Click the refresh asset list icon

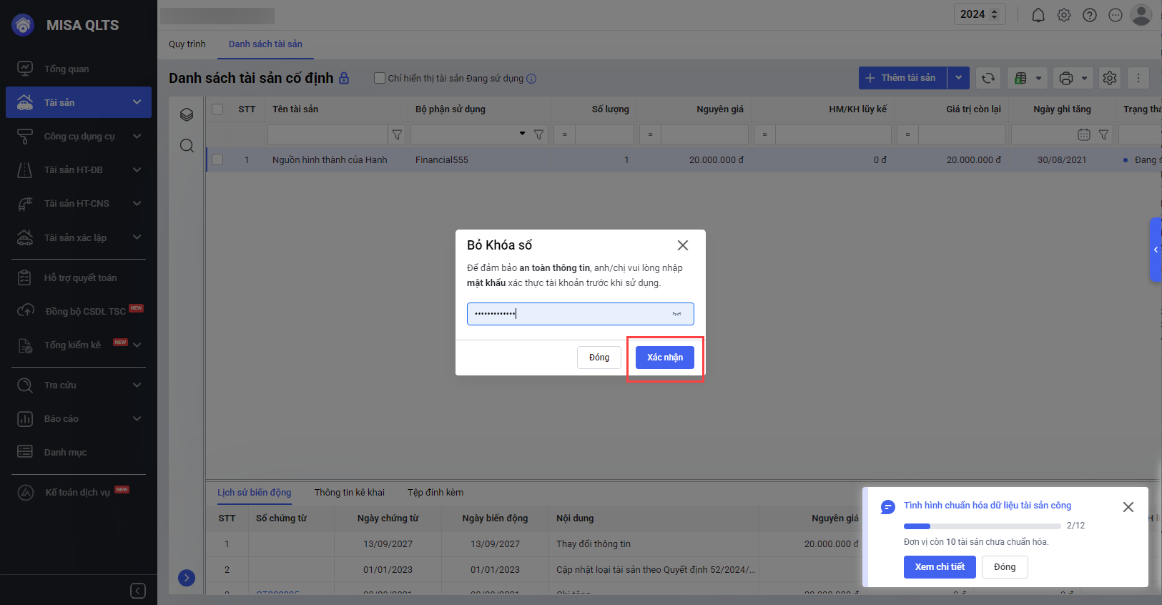point(988,78)
